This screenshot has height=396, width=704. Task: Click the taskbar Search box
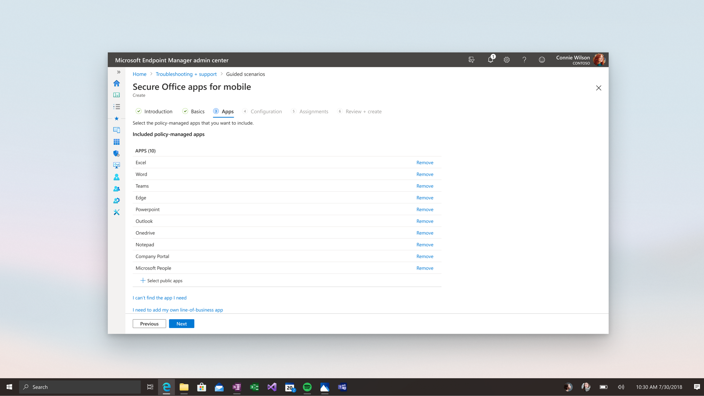coord(80,387)
